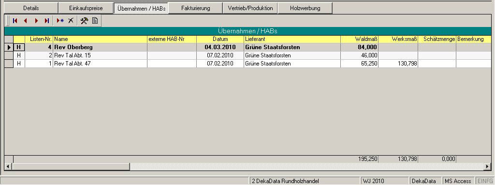This screenshot has width=495, height=185.
Task: Select the Rev Oberberg name cell
Action: (x=100, y=48)
